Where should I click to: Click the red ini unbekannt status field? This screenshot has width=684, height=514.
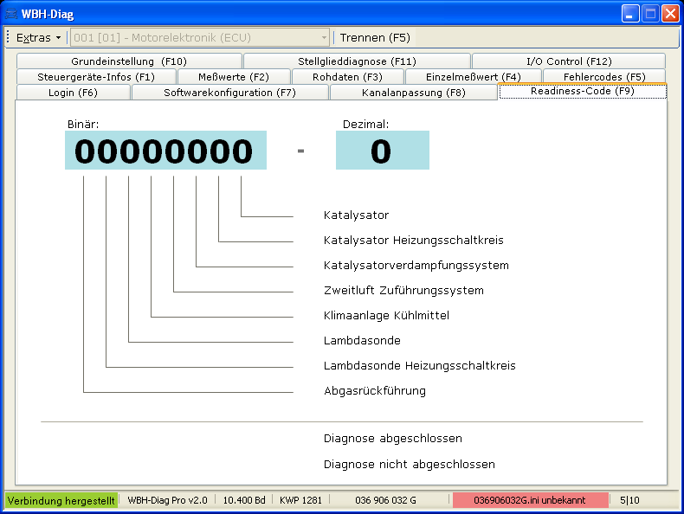530,500
